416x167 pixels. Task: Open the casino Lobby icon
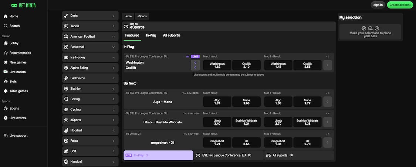pos(6,43)
